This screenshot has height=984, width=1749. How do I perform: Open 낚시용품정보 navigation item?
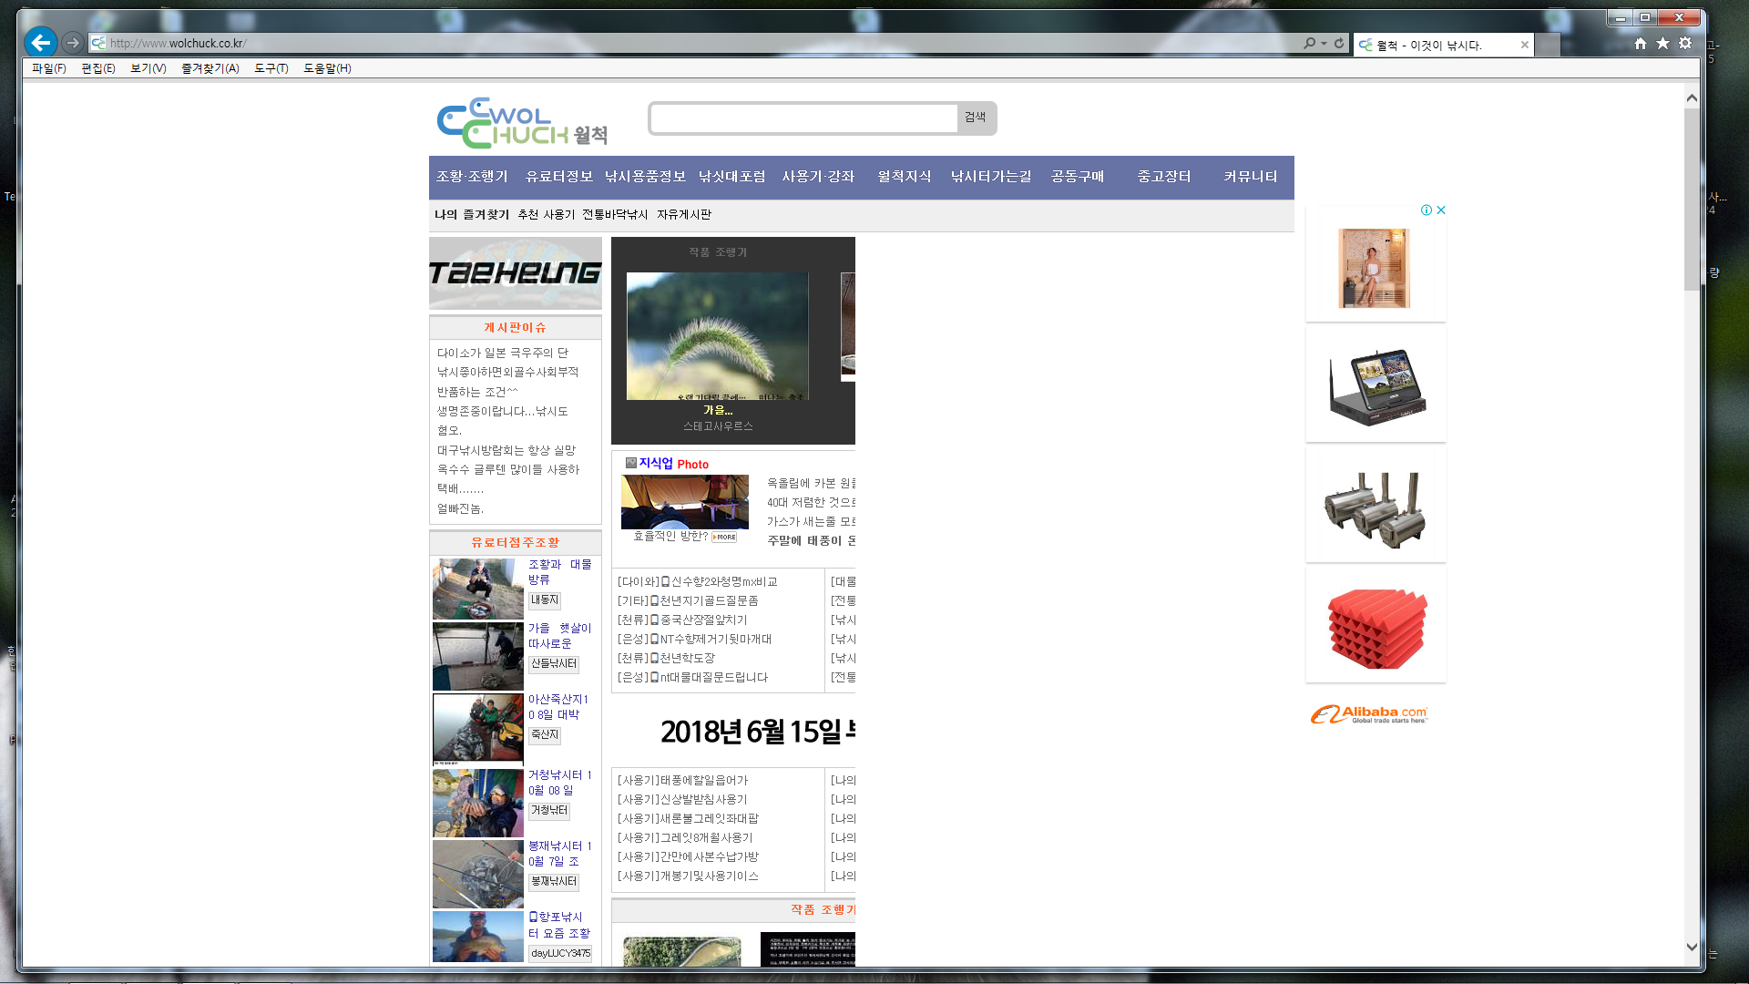645,177
